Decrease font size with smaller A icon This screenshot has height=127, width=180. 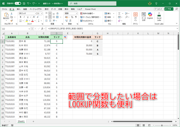(38, 17)
